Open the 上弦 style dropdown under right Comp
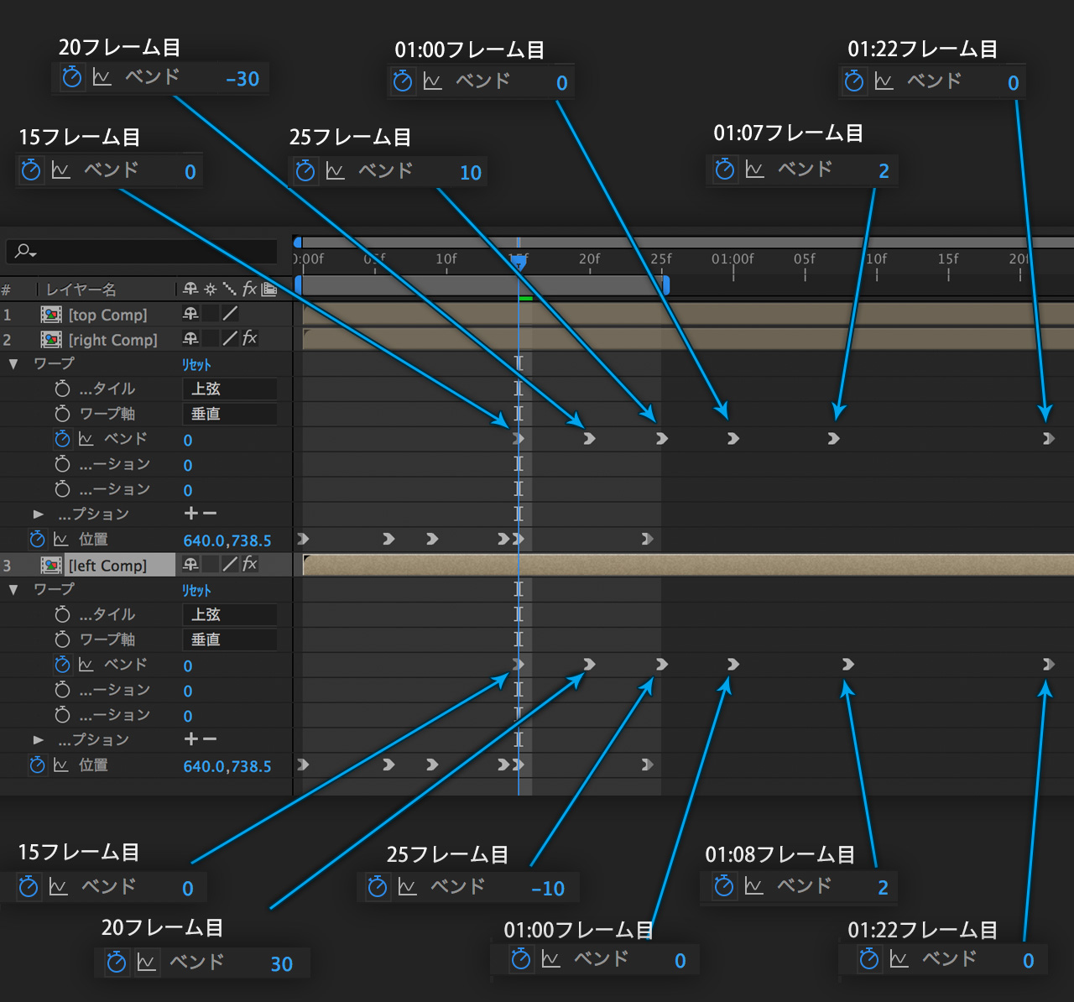The image size is (1074, 1002). click(229, 389)
